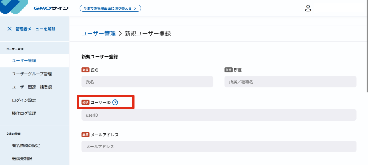368x165 pixels.
Task: Open the User ID help question mark
Action: (x=115, y=102)
